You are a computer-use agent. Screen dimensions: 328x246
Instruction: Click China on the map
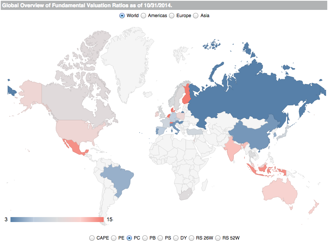tap(251, 135)
